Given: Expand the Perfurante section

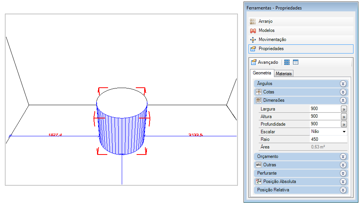Looking at the screenshot, I should pos(343,173).
